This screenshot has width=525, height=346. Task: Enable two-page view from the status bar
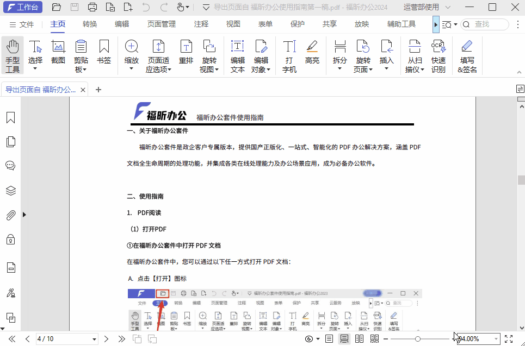point(359,338)
